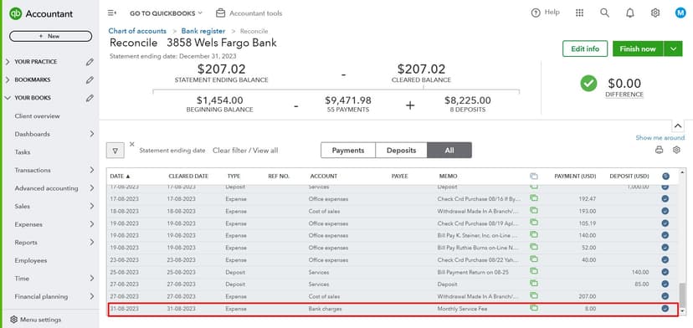Screen dimensions: 693x328
Task: Click the green copy icon in 105.19 row
Action: pos(533,223)
